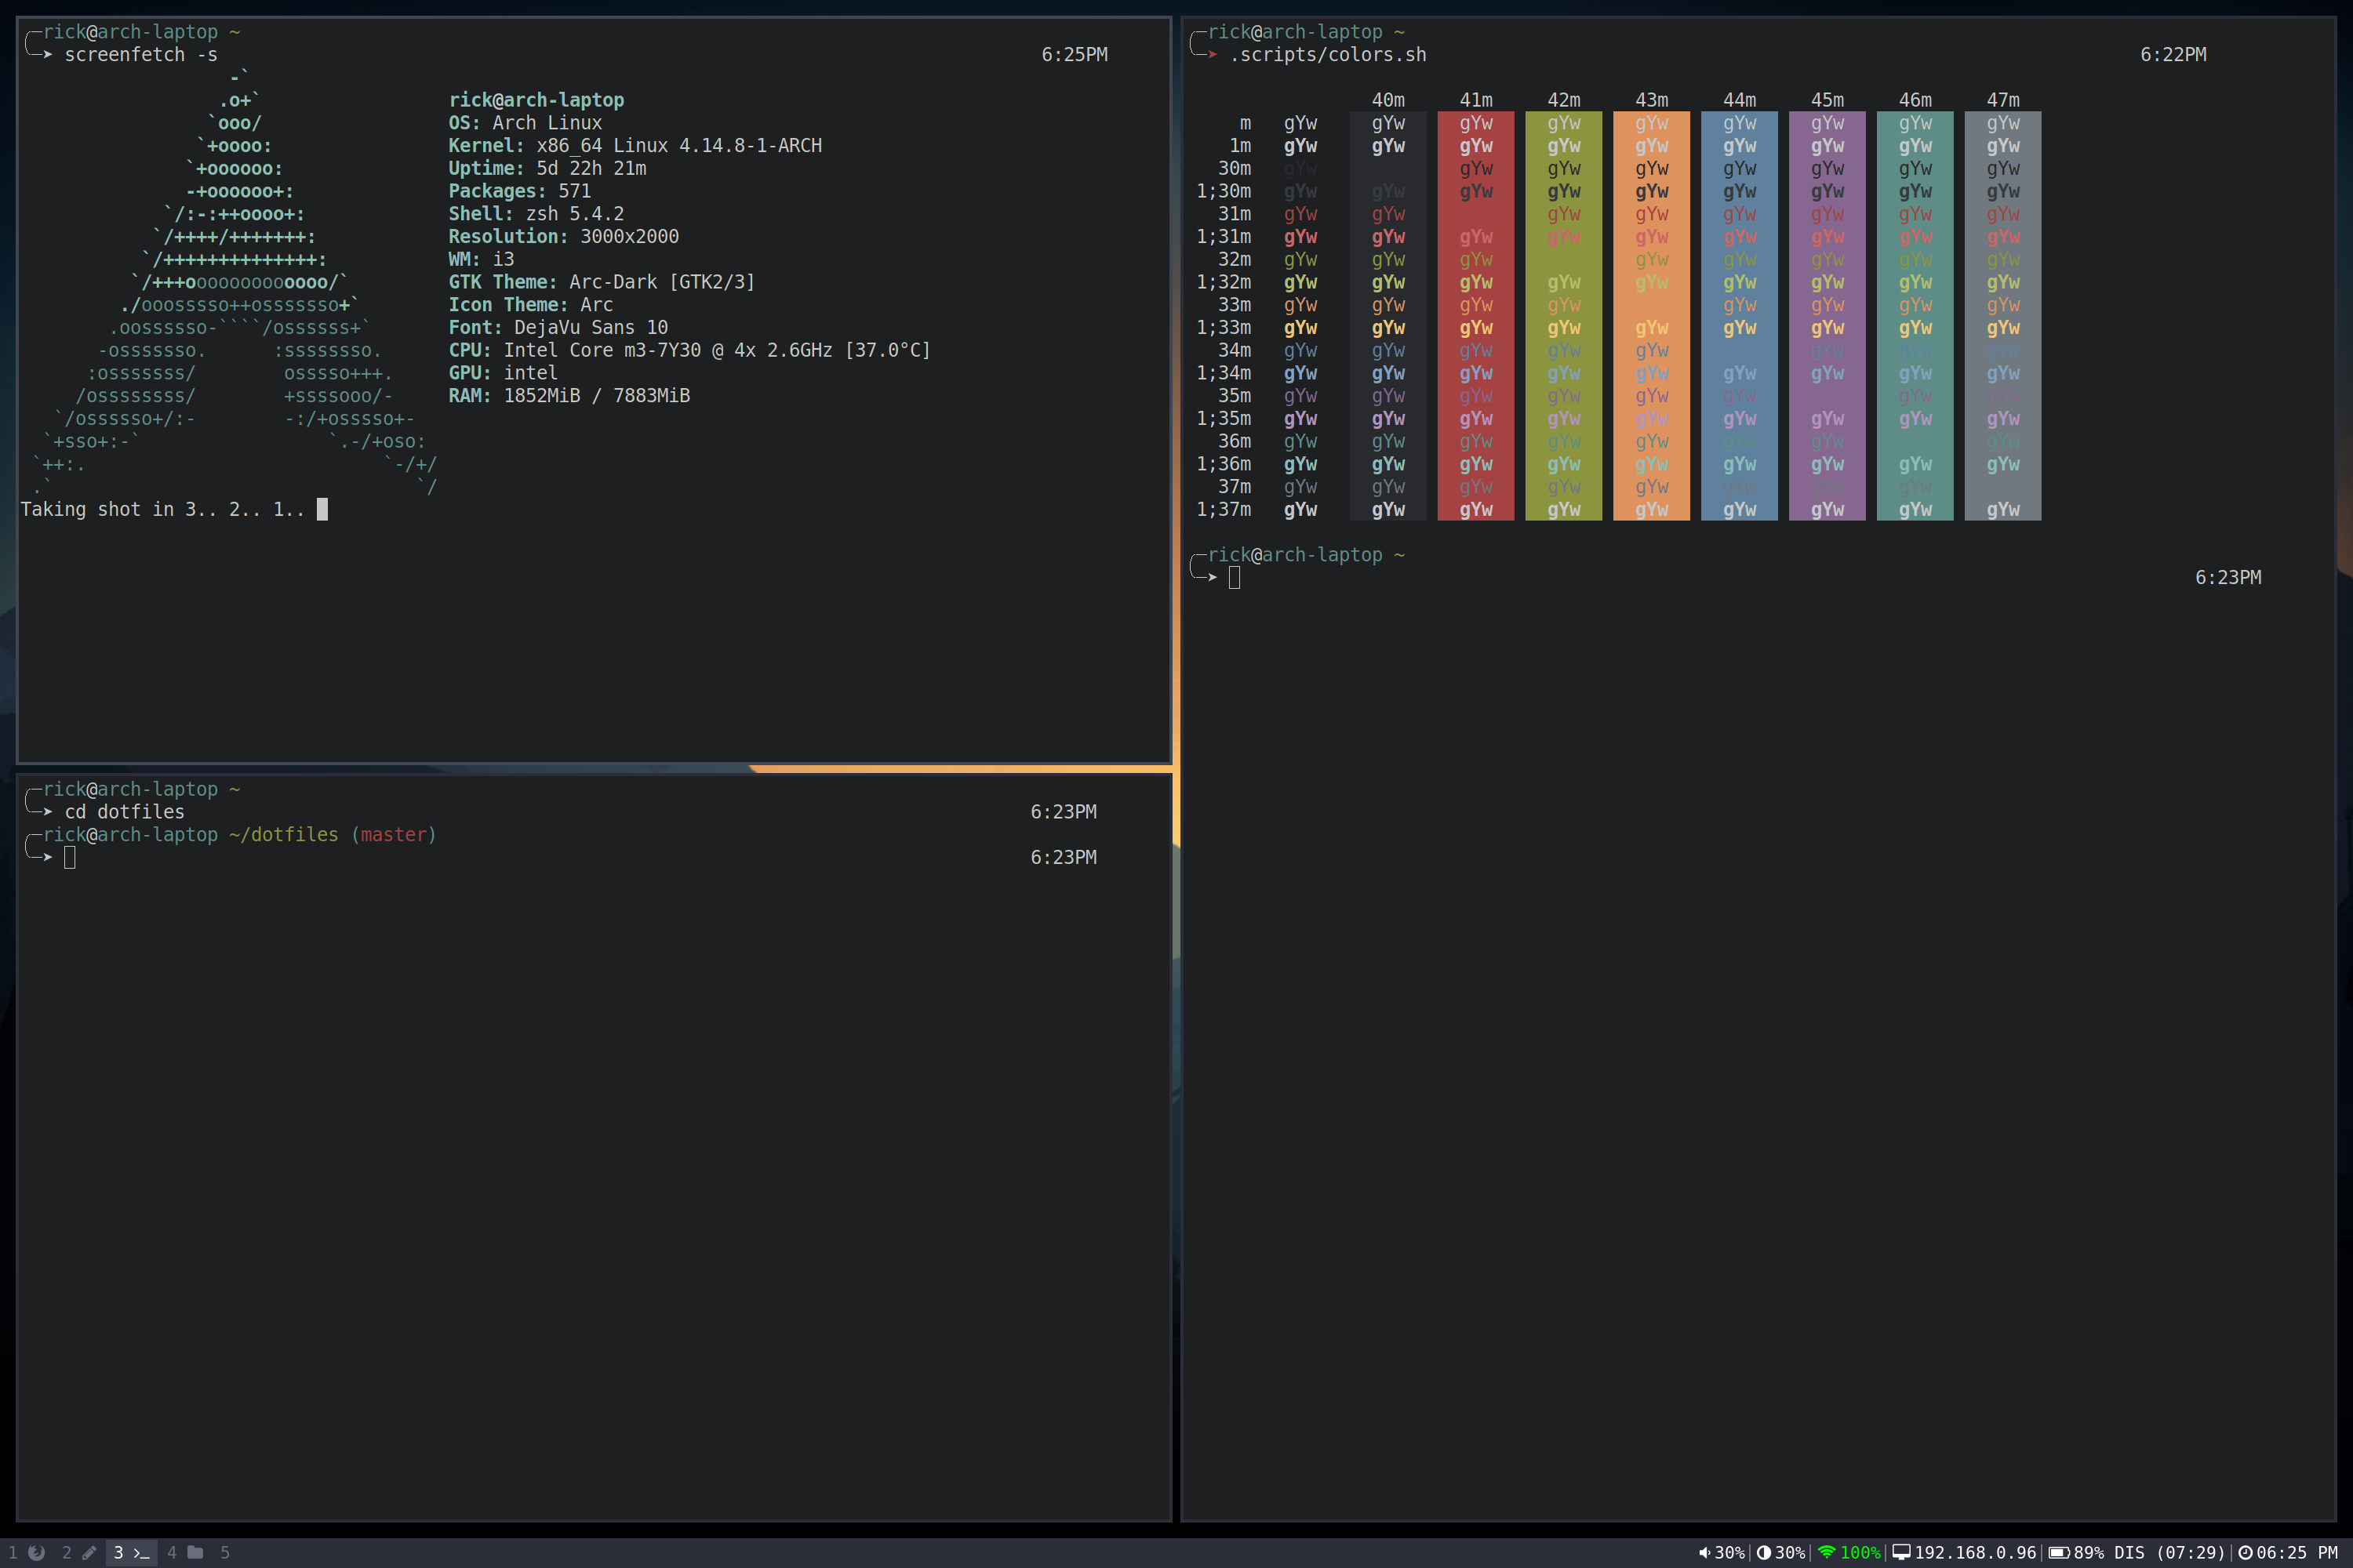Click the 'RAM: 1852MiB / 7883MiB' line

coord(569,396)
